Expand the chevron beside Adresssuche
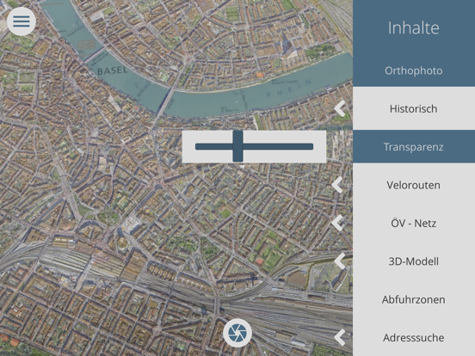 (x=341, y=338)
